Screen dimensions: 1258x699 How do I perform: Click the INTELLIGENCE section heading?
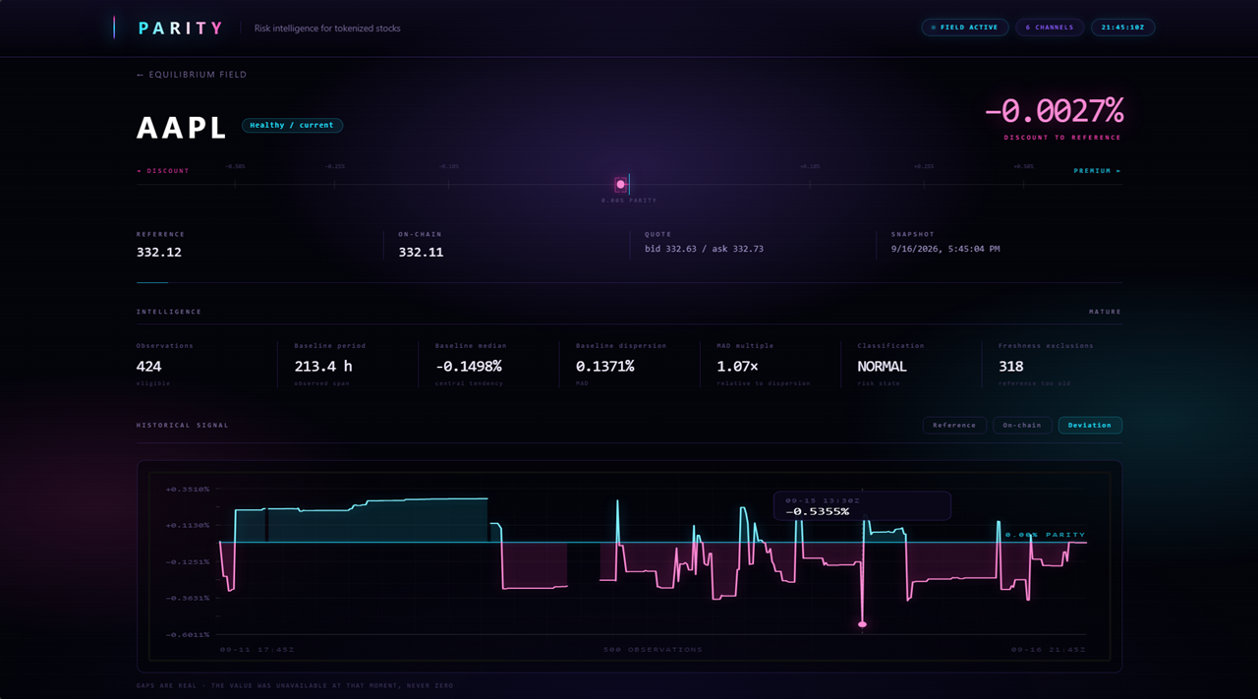click(x=169, y=312)
